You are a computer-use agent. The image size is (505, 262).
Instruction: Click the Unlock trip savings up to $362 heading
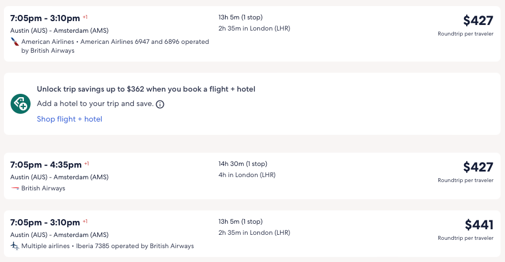pyautogui.click(x=146, y=89)
